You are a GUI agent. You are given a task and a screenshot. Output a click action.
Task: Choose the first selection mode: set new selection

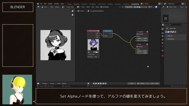point(166,32)
